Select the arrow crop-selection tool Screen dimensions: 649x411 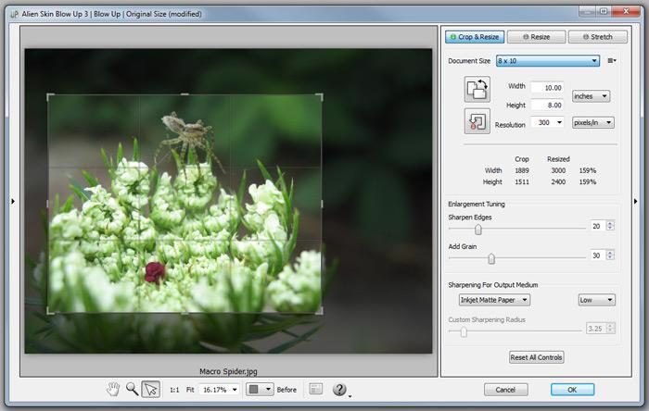point(151,390)
